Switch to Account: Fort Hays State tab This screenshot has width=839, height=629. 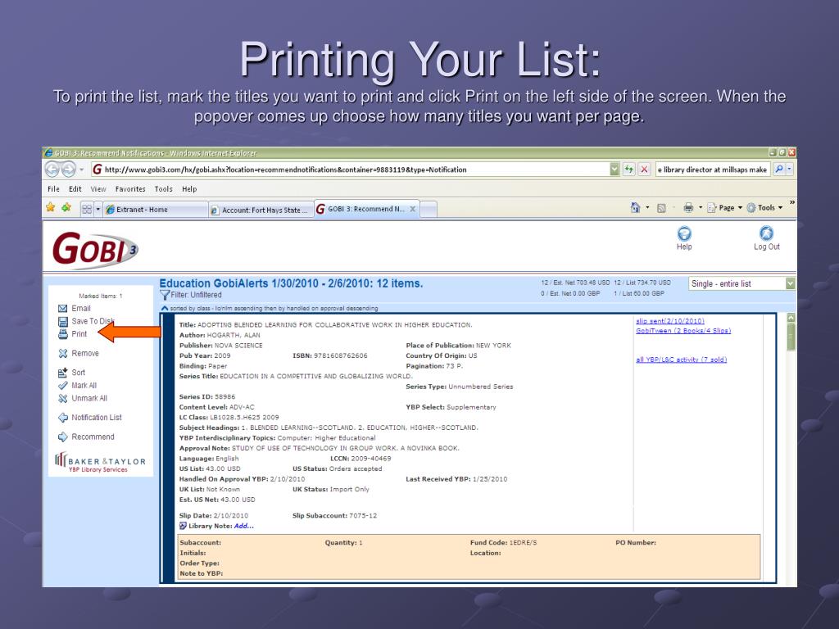pyautogui.click(x=261, y=210)
